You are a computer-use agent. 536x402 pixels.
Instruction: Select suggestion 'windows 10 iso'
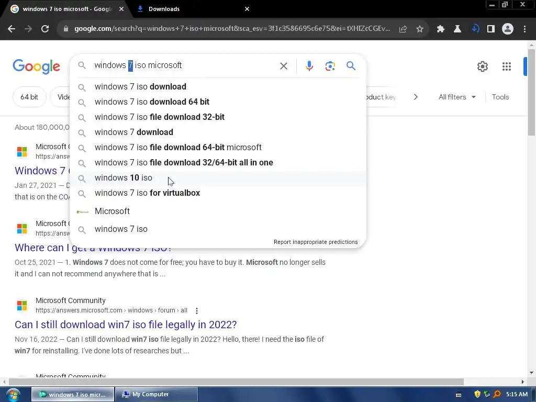(x=218, y=178)
